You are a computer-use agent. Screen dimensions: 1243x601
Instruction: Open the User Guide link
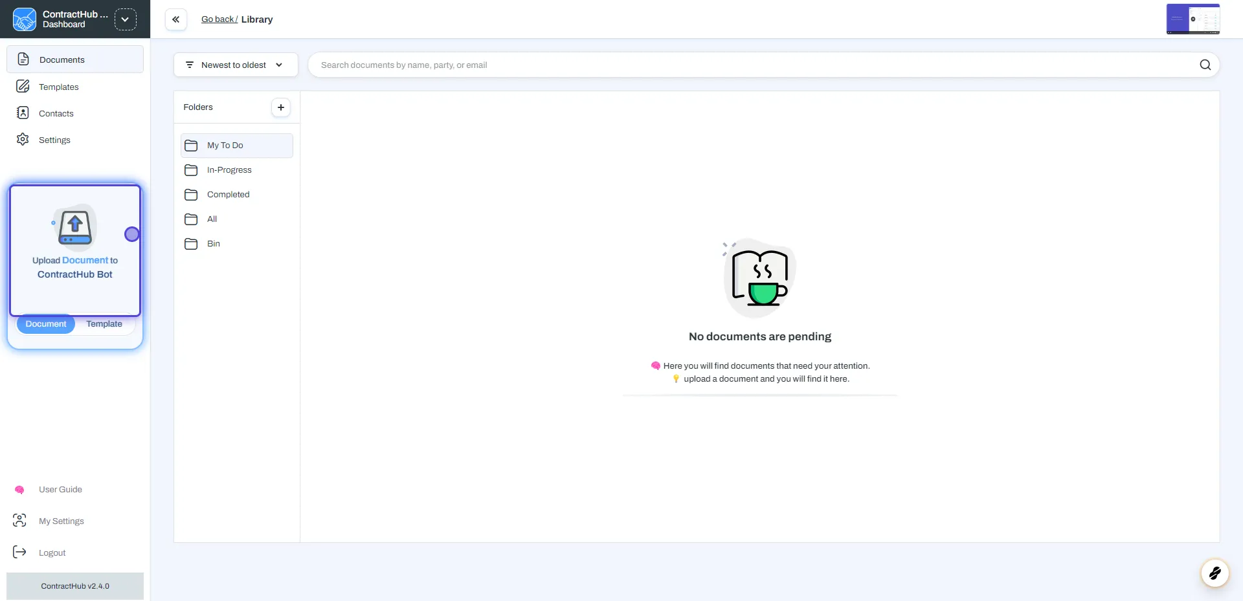coord(60,490)
